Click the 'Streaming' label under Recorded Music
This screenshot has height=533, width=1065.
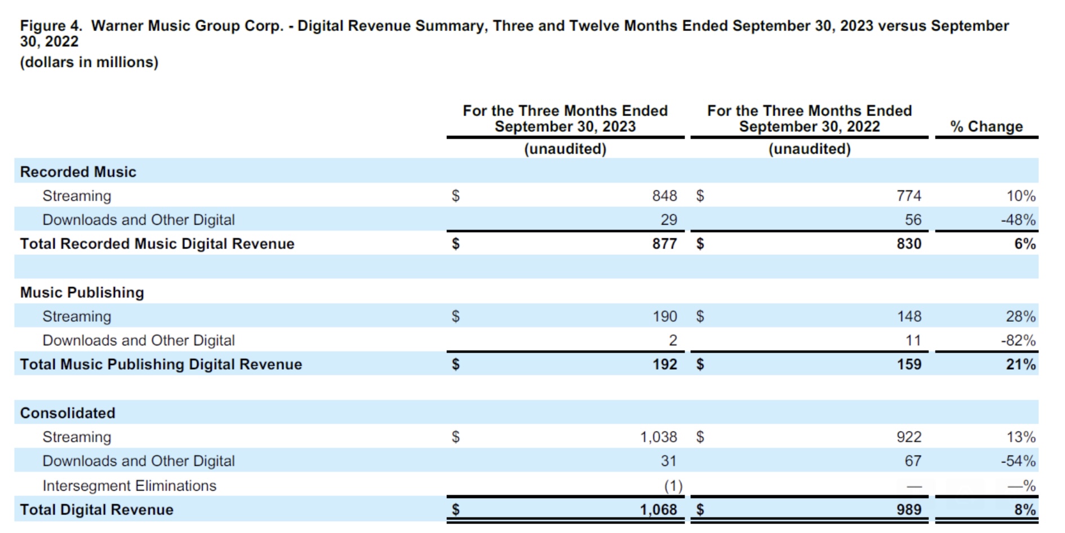click(x=77, y=196)
